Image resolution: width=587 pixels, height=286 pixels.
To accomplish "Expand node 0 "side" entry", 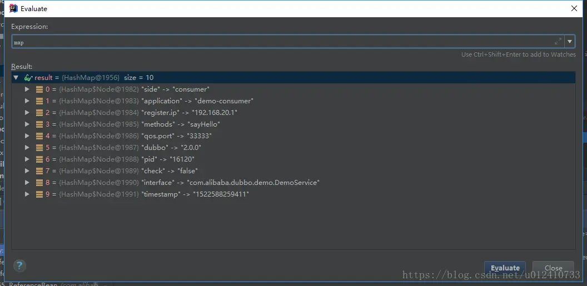I will (x=27, y=89).
